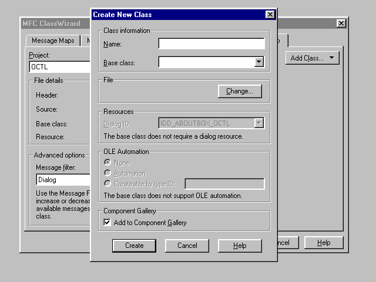Close the MFC ClassWizard window
The image size is (376, 282).
point(341,23)
